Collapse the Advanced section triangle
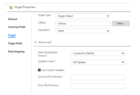 pos(36,42)
